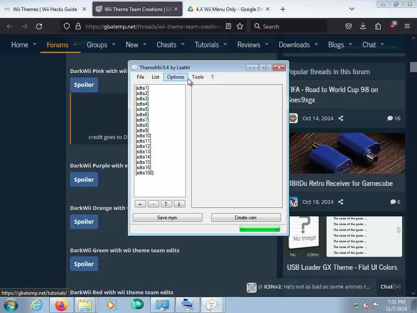Reveal the DarkWii Purple Spoiler

pyautogui.click(x=84, y=180)
